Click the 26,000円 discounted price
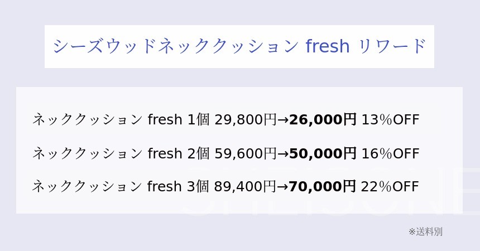The width and height of the screenshot is (480, 251). pos(323,120)
